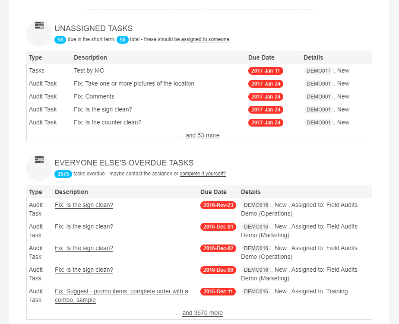Open the 'Test by MO' task
399x324 pixels.
click(x=89, y=70)
